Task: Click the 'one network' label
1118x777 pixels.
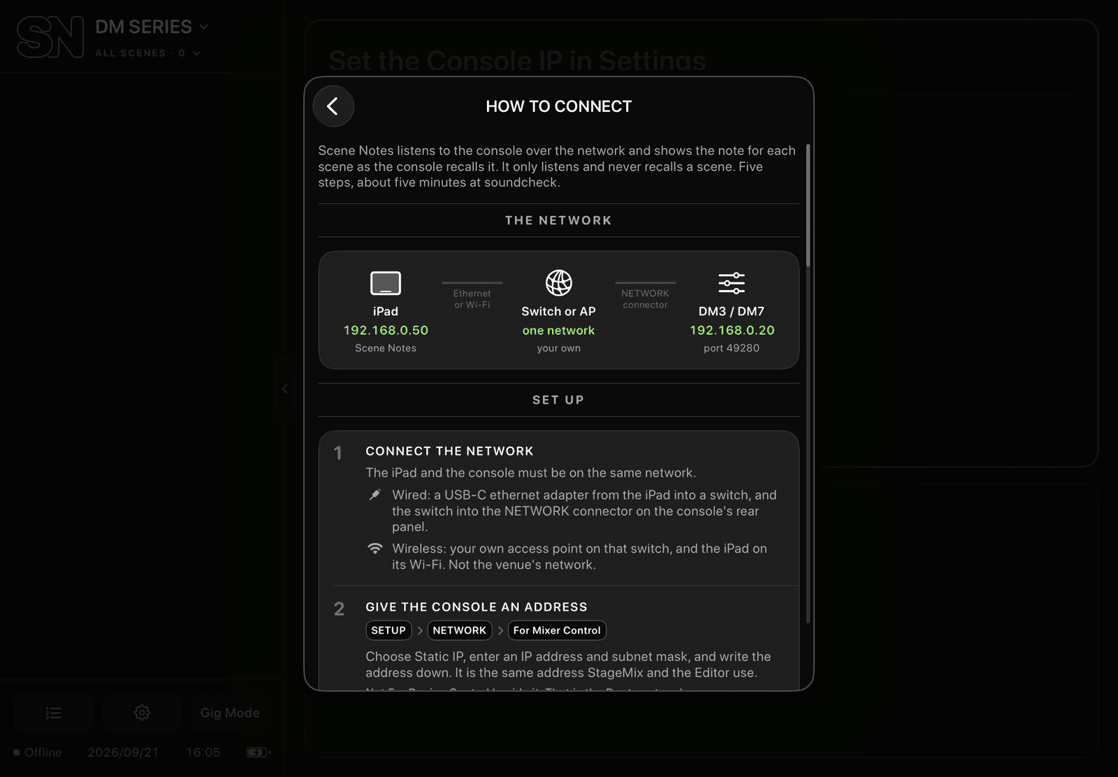Action: click(559, 331)
